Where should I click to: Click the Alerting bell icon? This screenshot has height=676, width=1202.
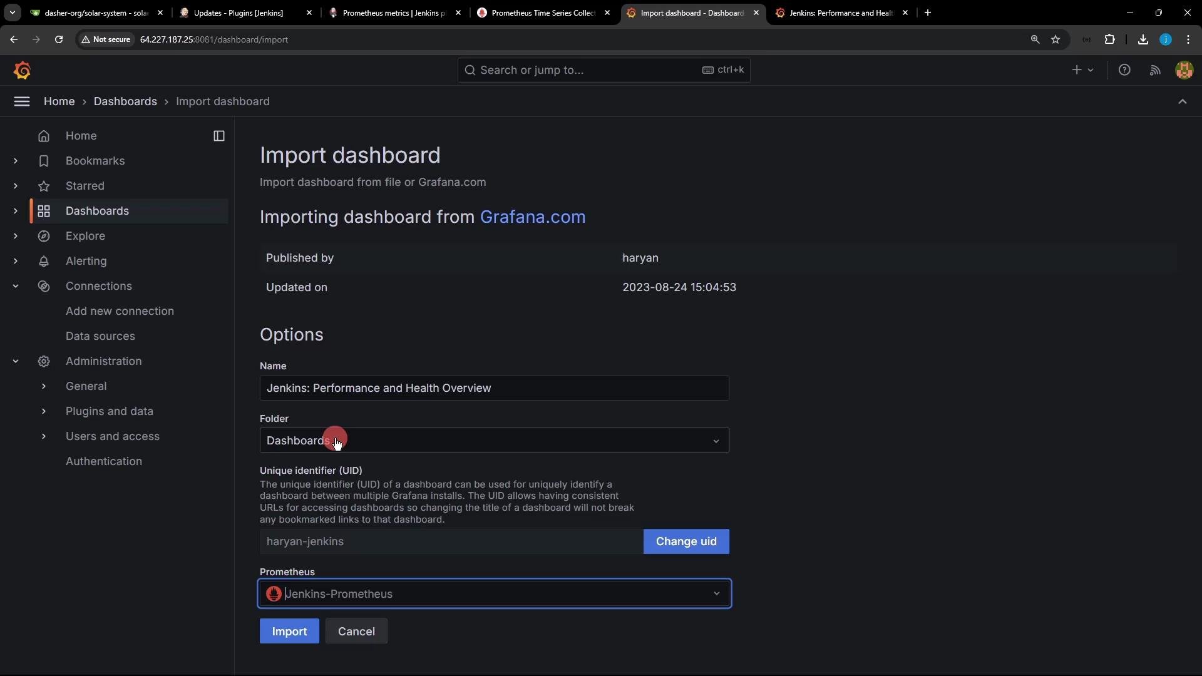click(44, 261)
